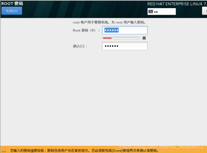
Task: Click the 确认(C) label
Action: tap(80, 46)
